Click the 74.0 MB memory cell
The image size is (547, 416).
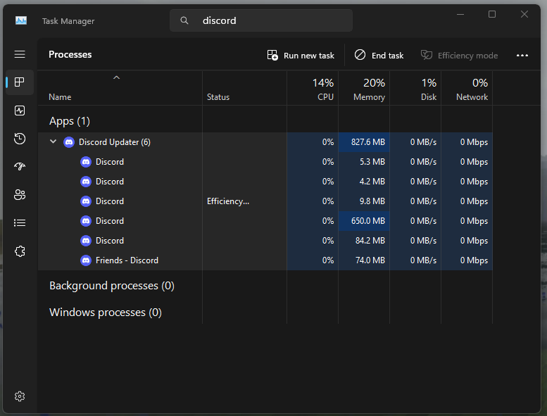(x=364, y=260)
